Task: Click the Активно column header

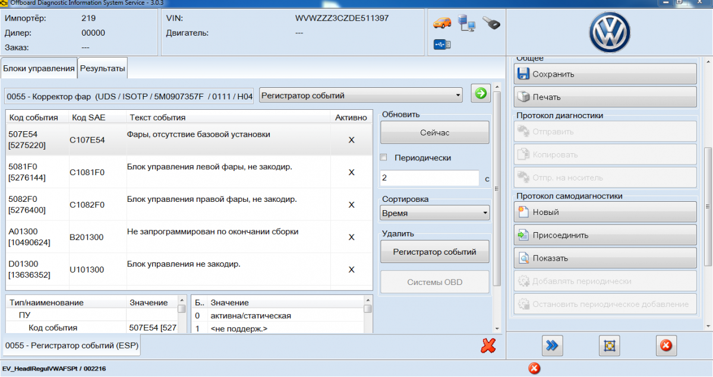Action: 351,118
